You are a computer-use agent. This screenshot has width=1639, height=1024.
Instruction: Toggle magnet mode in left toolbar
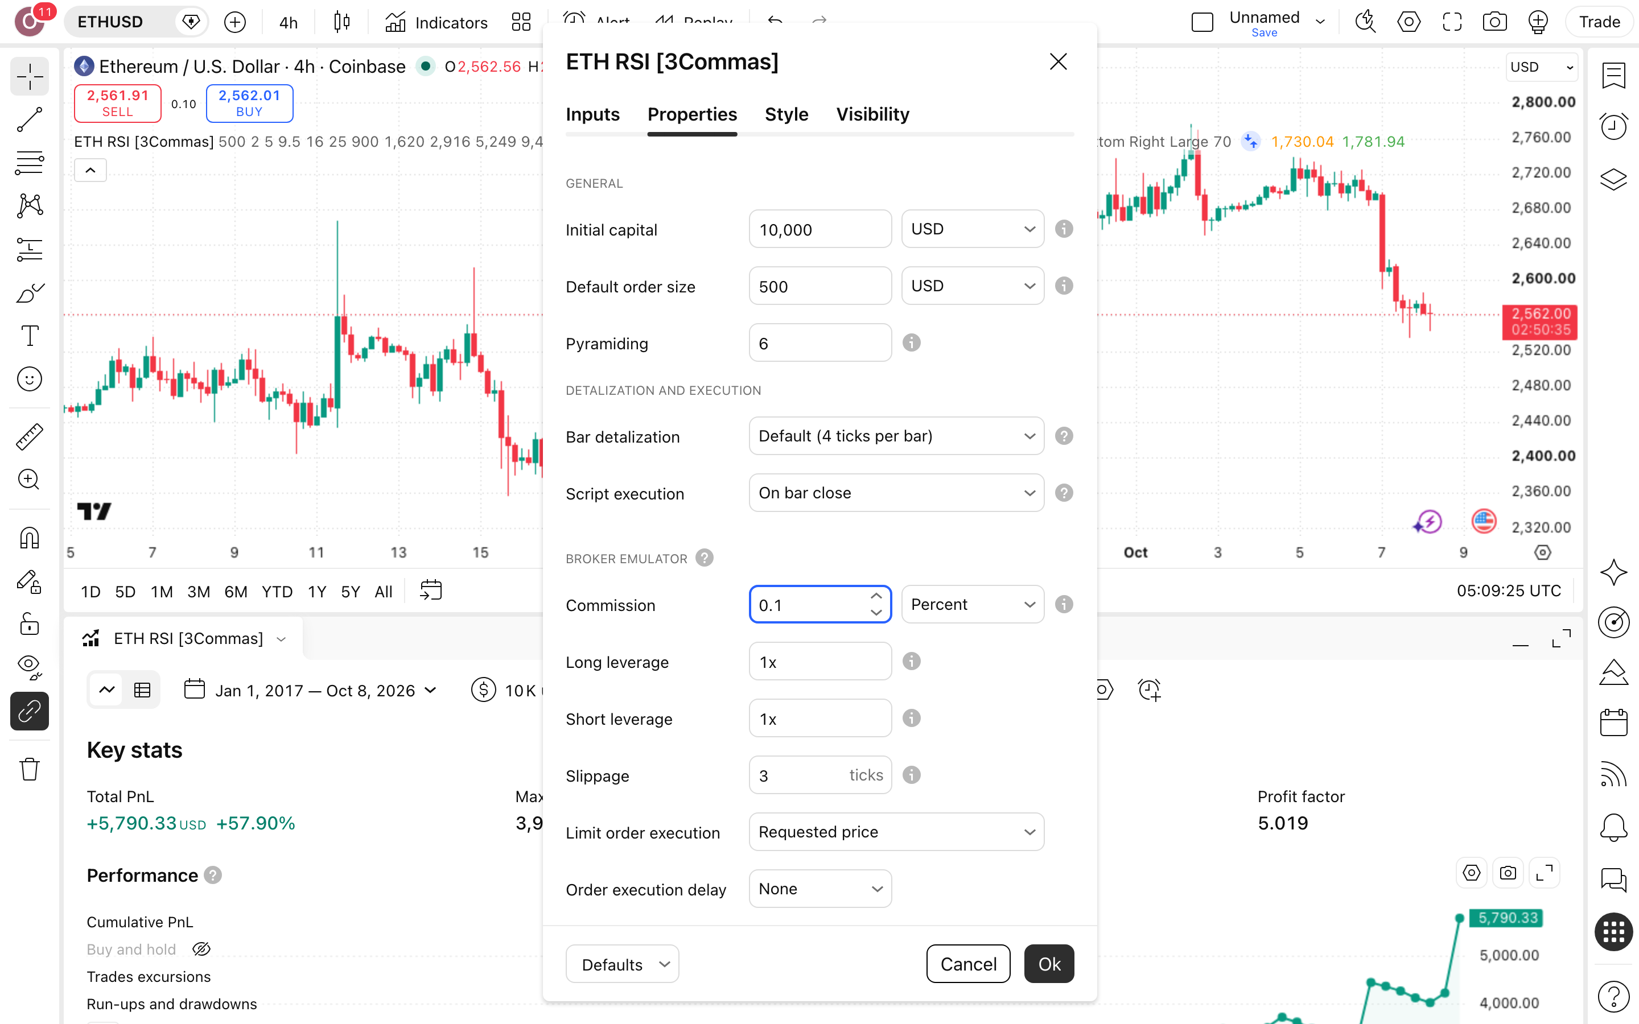point(29,538)
